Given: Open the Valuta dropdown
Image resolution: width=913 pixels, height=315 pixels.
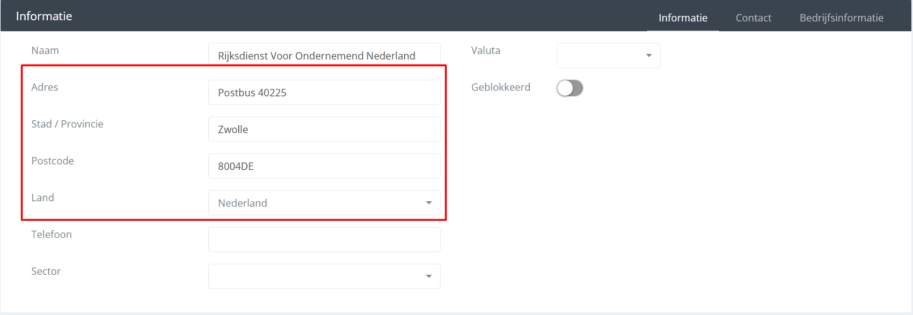Looking at the screenshot, I should coord(608,56).
